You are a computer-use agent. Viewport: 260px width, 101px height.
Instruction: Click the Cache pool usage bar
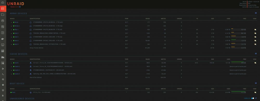pyautogui.click(x=238, y=63)
